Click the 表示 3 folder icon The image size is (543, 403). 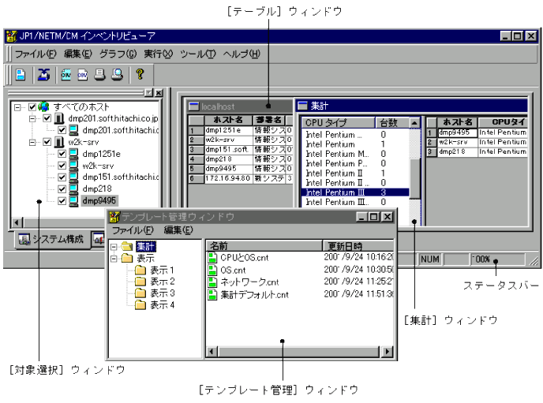[140, 293]
